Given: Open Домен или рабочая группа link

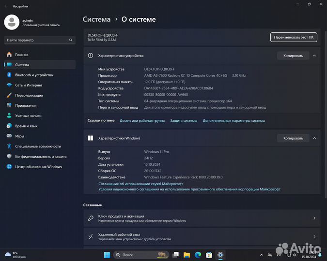Looking at the screenshot, I should [142, 121].
